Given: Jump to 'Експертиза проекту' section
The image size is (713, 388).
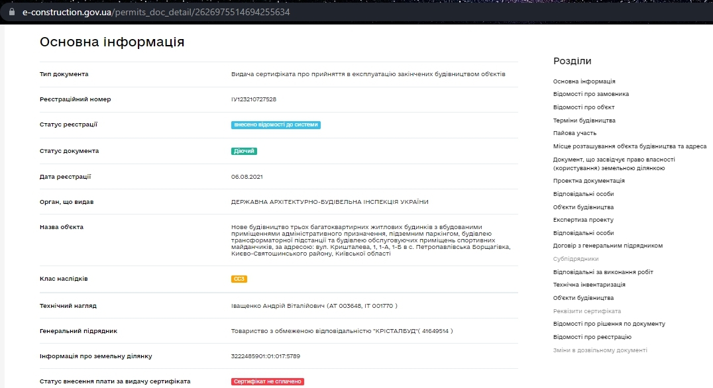Looking at the screenshot, I should tap(583, 220).
